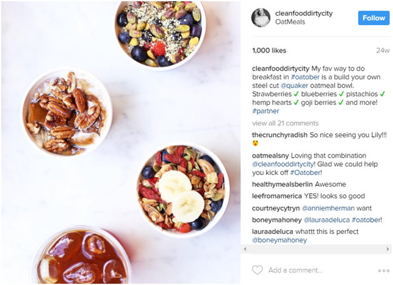Open the three-dot more options menu
Image resolution: width=393 pixels, height=285 pixels.
point(384,271)
